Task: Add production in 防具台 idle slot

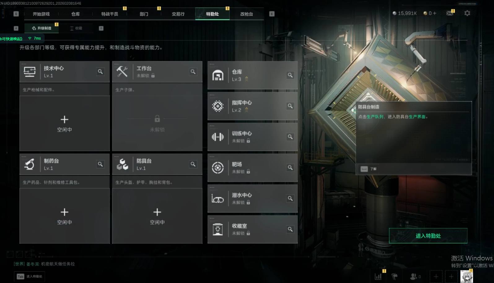Action: click(x=157, y=216)
